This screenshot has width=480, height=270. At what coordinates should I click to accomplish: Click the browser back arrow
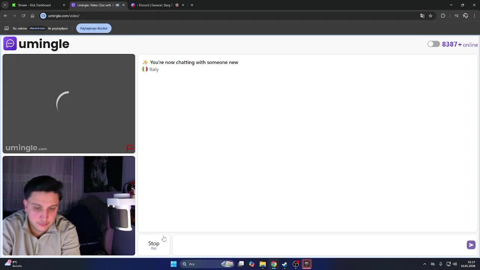coord(5,16)
